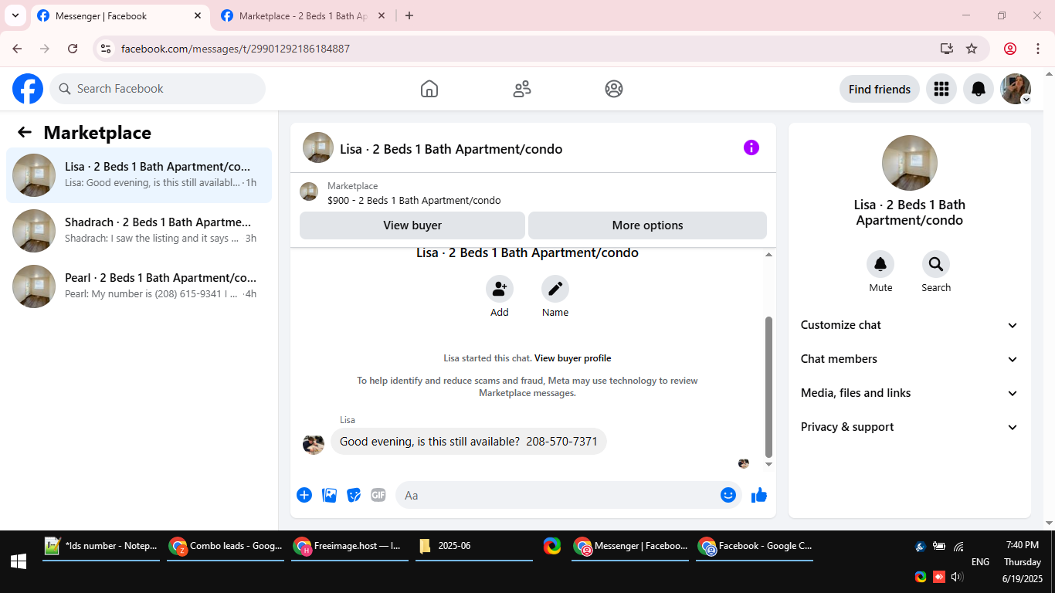The width and height of the screenshot is (1055, 593).
Task: Open Chrome profile icon in the toolbar
Action: coord(1010,49)
